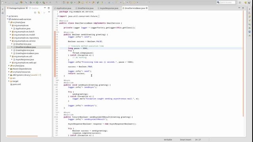253x142 pixels.
Task: Select Application.java in Package Explorer
Action: (23, 28)
